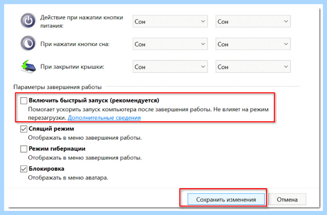The width and height of the screenshot is (327, 215).
Task: Click the fast startup description starting Помогает ускорить
Action: (x=148, y=114)
